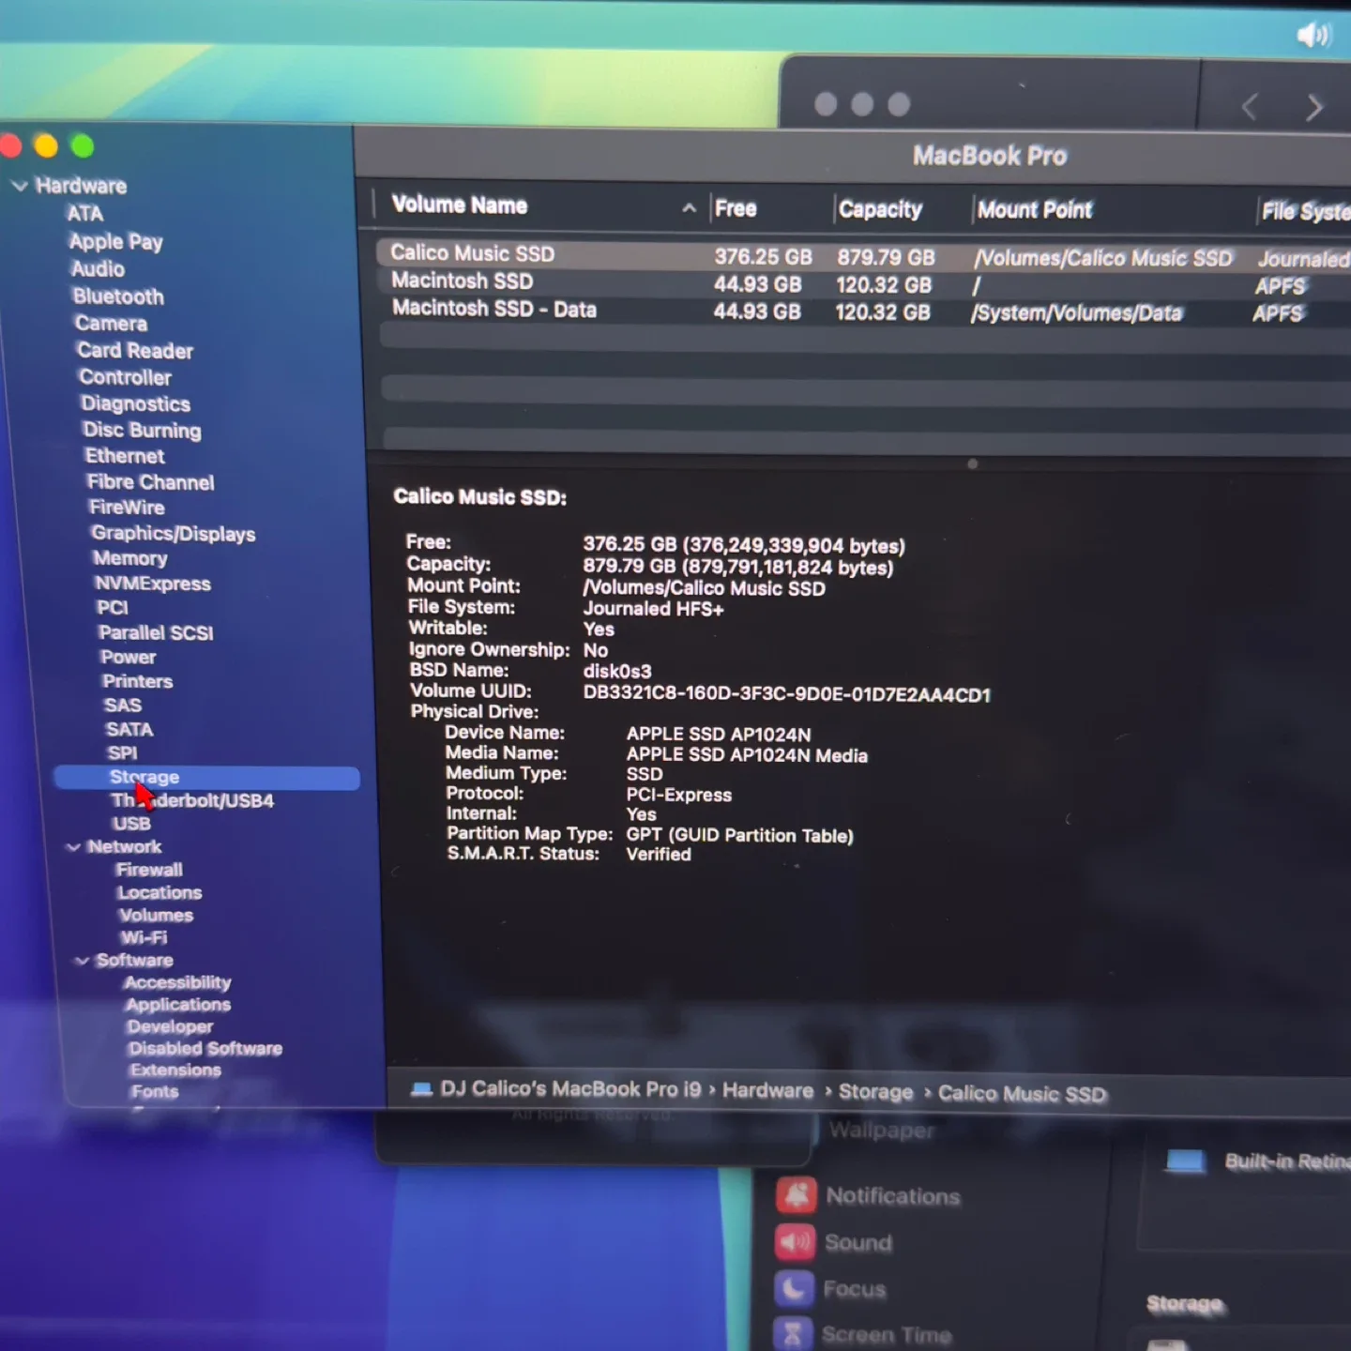
Task: Click the Focus crescent moon icon
Action: [795, 1287]
